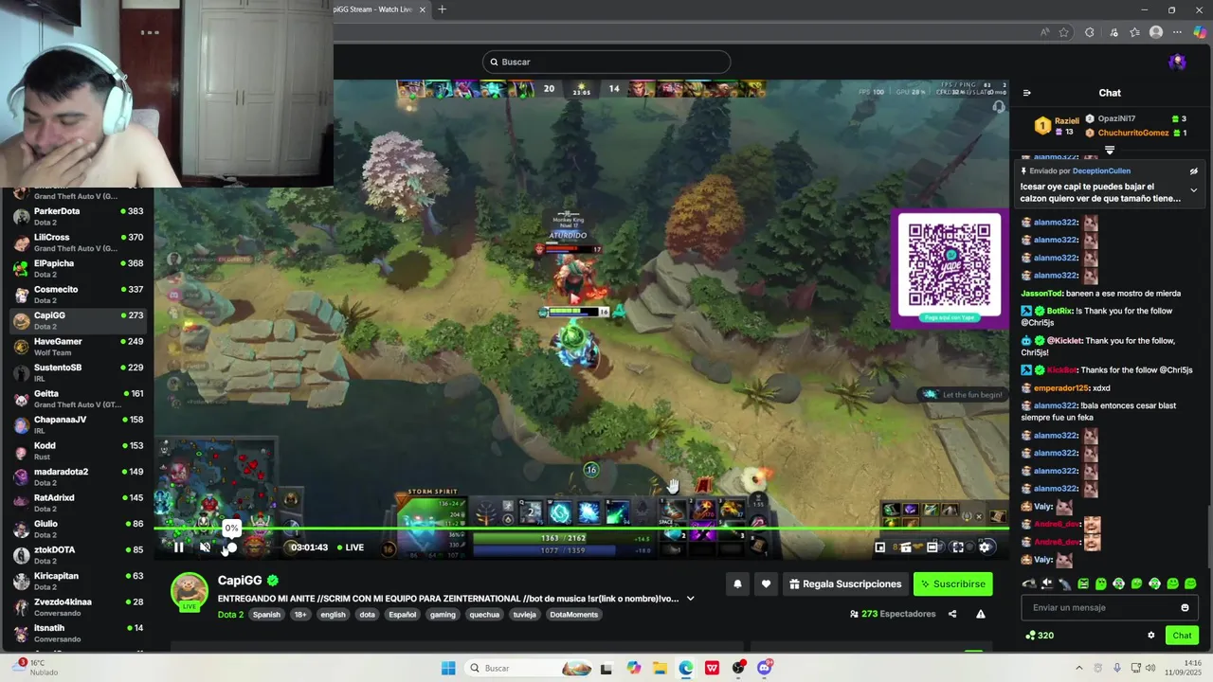Create a clip from the stream
Viewport: 1213px width, 682px height.
(x=905, y=547)
